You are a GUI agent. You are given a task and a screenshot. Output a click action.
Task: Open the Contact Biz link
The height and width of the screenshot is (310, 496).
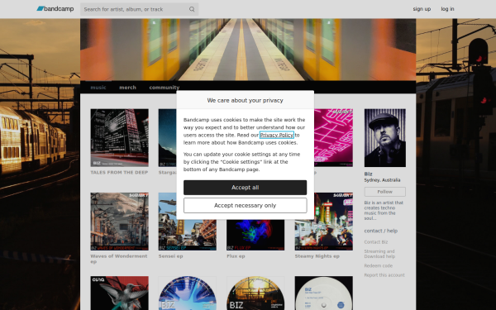click(x=376, y=242)
